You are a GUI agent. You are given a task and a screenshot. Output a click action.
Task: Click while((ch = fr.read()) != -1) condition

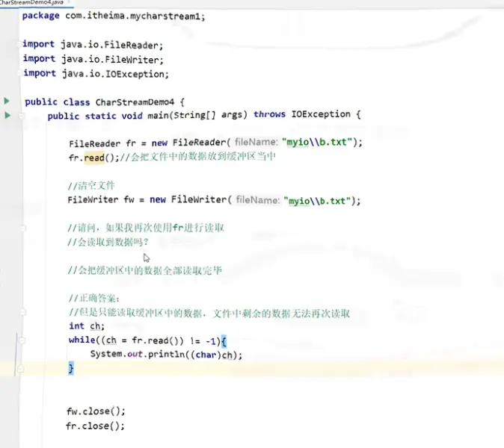(x=144, y=340)
